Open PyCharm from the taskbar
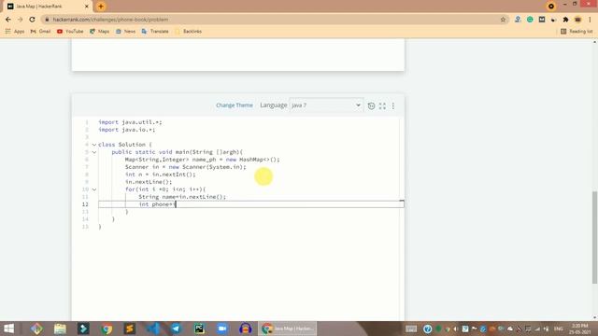598x336 pixels. 199,329
